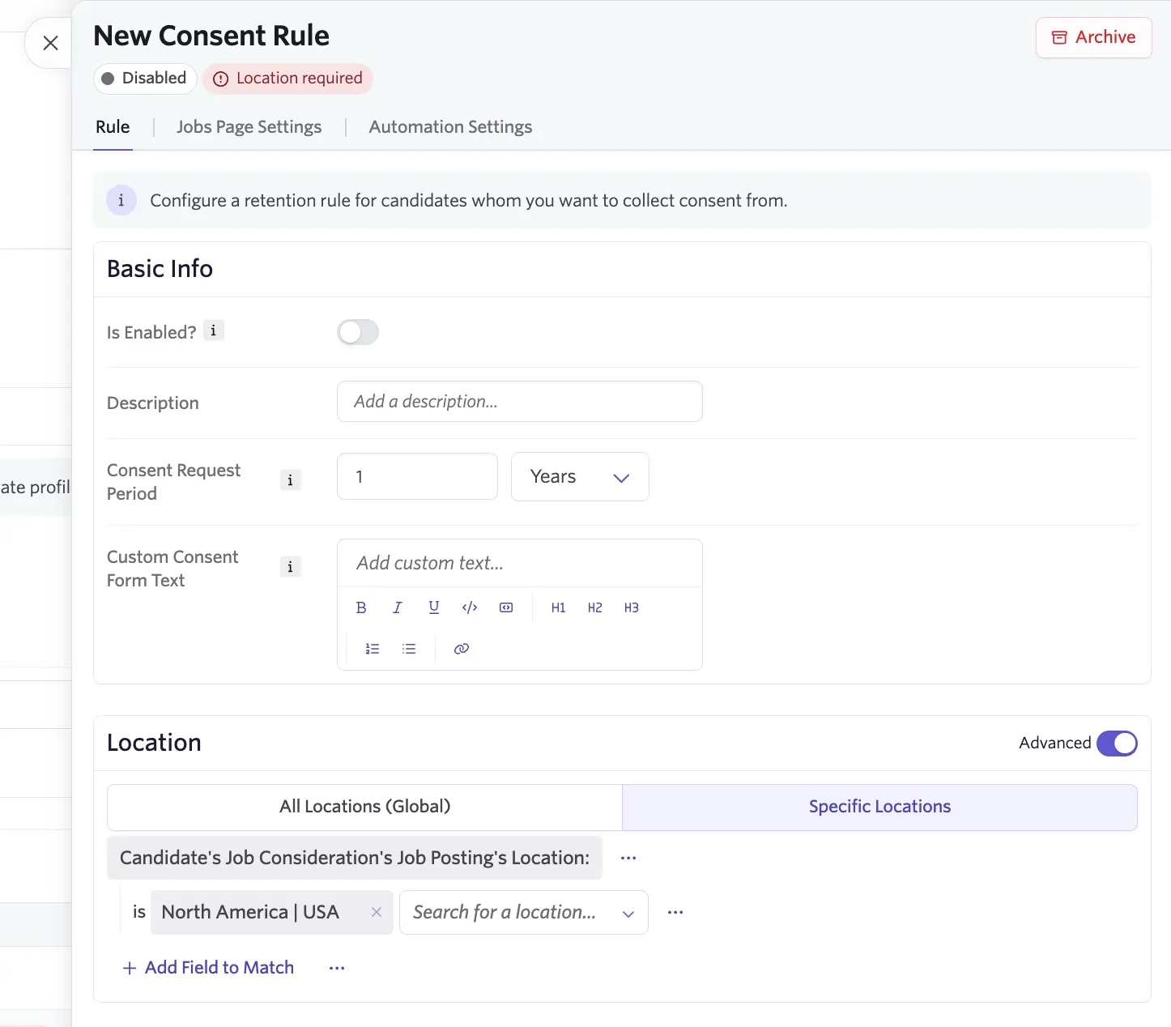Click the Add custom text editor area

tap(519, 563)
